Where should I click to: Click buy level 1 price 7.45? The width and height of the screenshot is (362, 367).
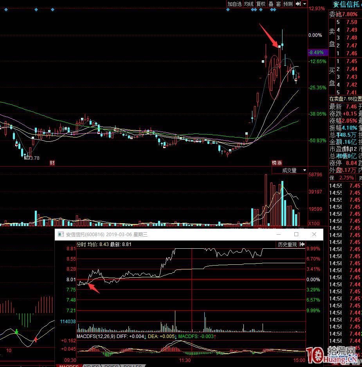click(x=352, y=61)
